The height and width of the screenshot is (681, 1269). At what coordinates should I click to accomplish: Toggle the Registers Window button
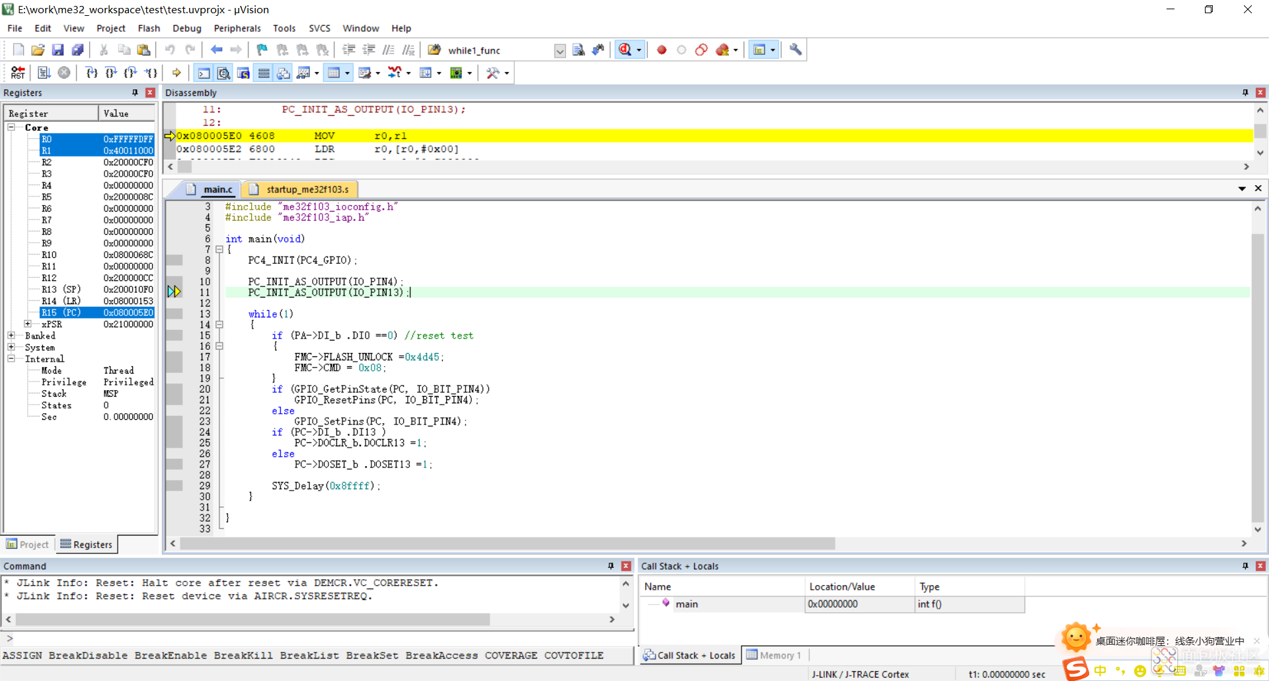tap(264, 73)
